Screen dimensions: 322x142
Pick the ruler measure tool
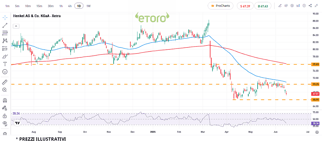point(5,82)
